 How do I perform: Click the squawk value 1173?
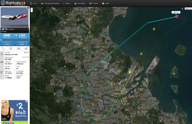(18, 78)
